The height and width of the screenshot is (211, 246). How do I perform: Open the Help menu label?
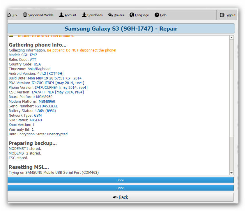163,15
